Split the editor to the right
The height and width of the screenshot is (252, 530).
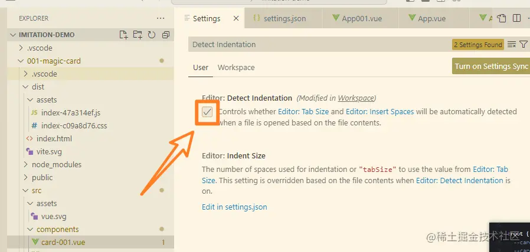point(516,18)
